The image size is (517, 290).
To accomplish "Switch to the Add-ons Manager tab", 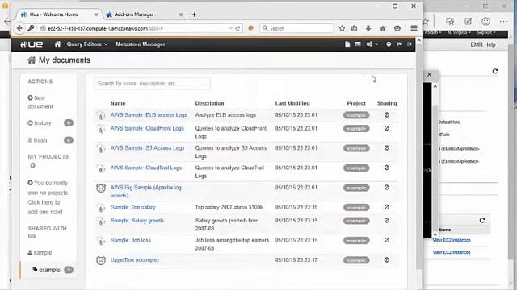I will click(x=144, y=14).
